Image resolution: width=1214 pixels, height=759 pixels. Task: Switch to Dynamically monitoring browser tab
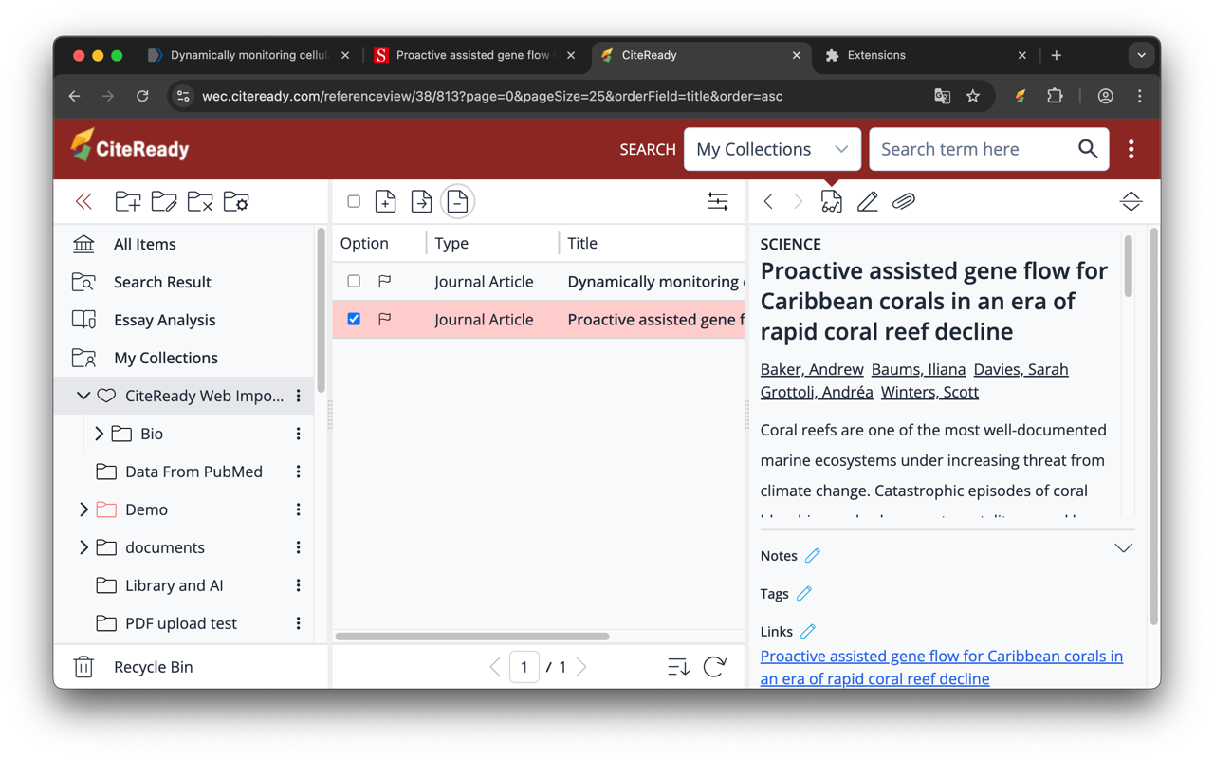pos(248,55)
